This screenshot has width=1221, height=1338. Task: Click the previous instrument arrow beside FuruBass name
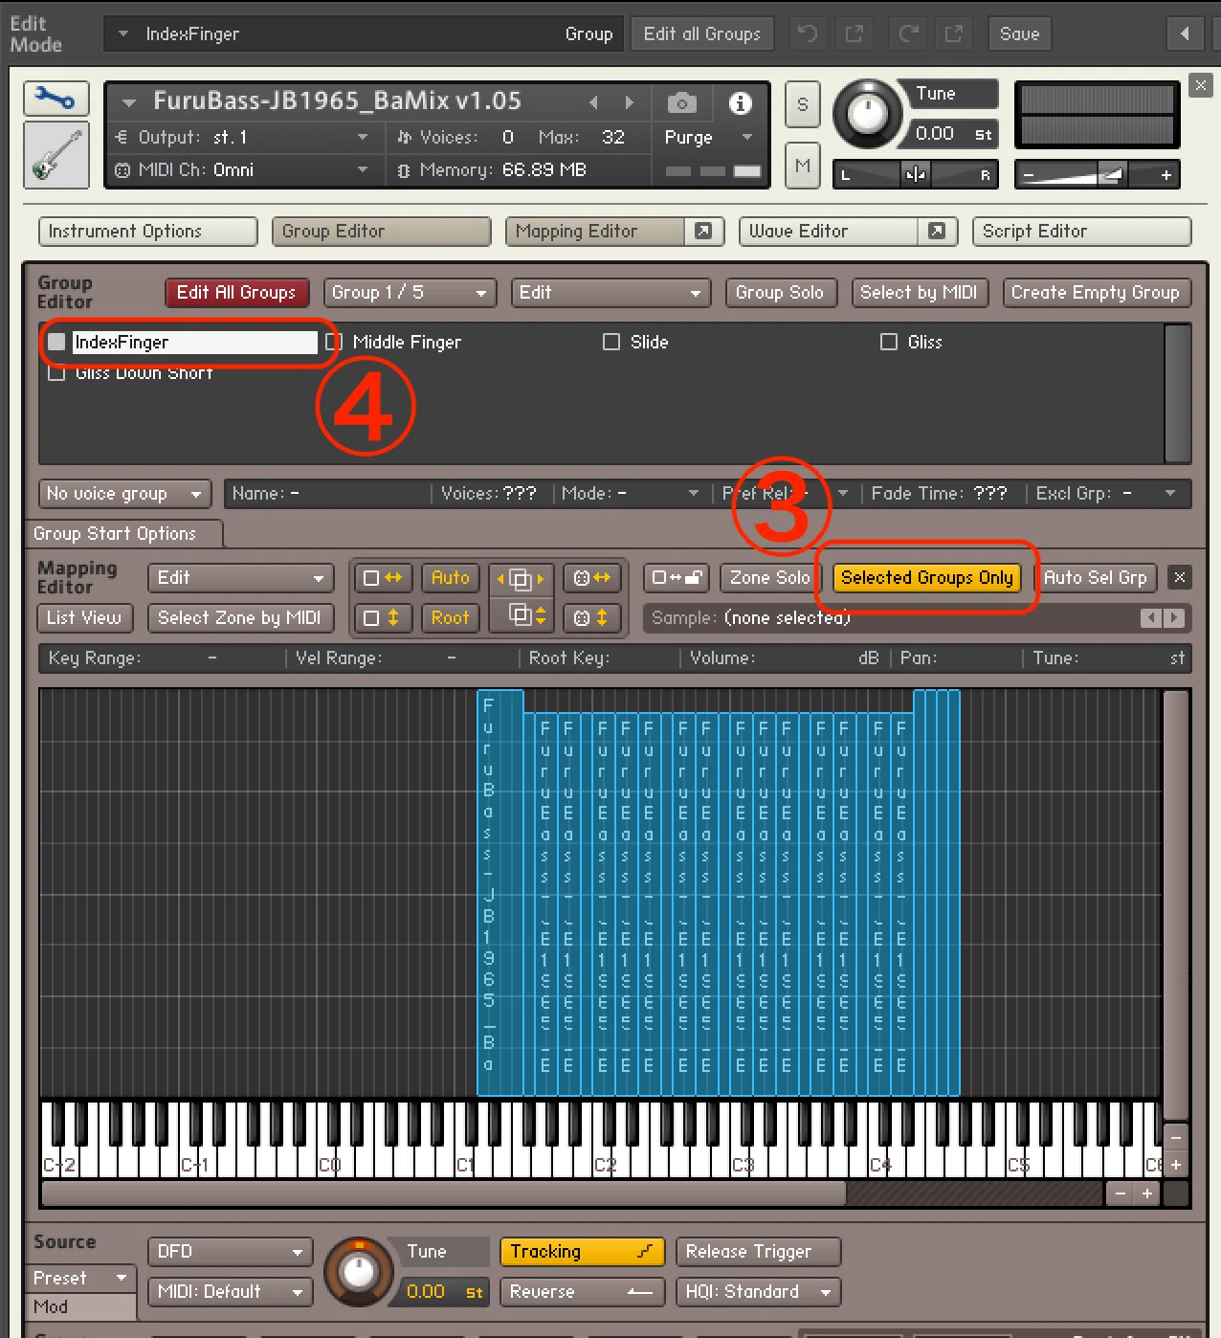pos(594,102)
